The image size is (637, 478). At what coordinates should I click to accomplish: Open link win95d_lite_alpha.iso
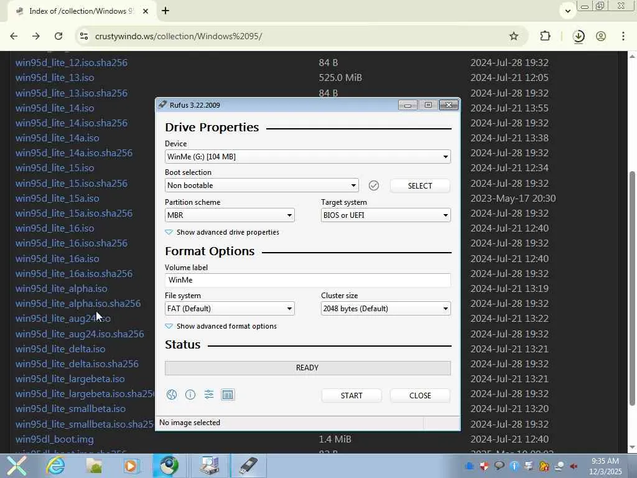point(62,289)
